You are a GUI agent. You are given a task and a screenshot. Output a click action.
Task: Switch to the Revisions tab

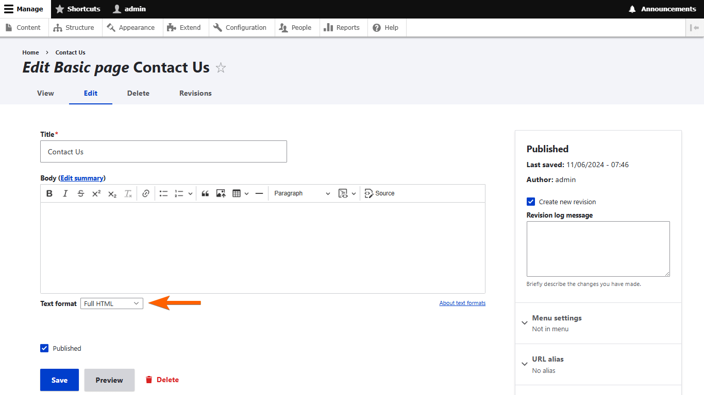point(195,93)
